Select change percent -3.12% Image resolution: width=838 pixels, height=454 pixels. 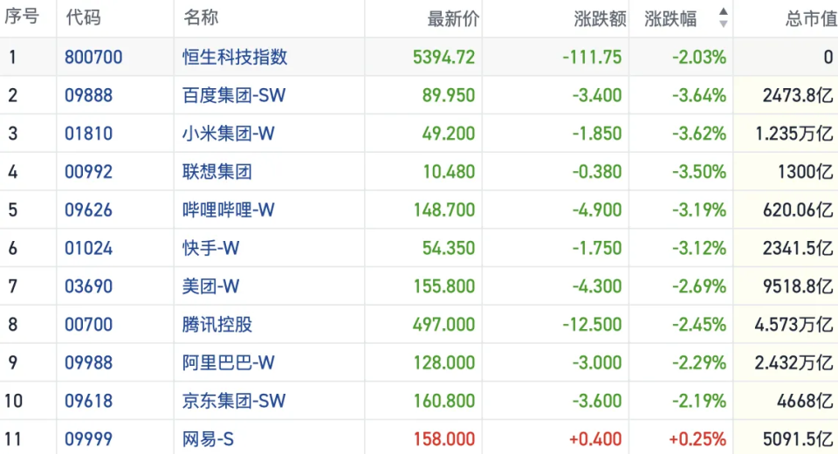699,248
